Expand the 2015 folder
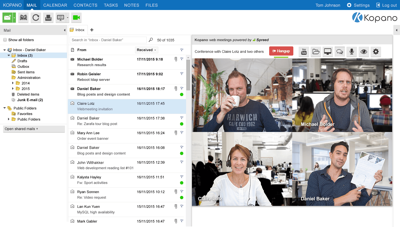 (13, 89)
